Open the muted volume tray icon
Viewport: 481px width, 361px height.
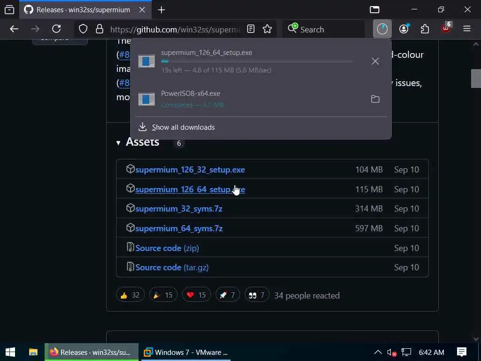point(392,353)
